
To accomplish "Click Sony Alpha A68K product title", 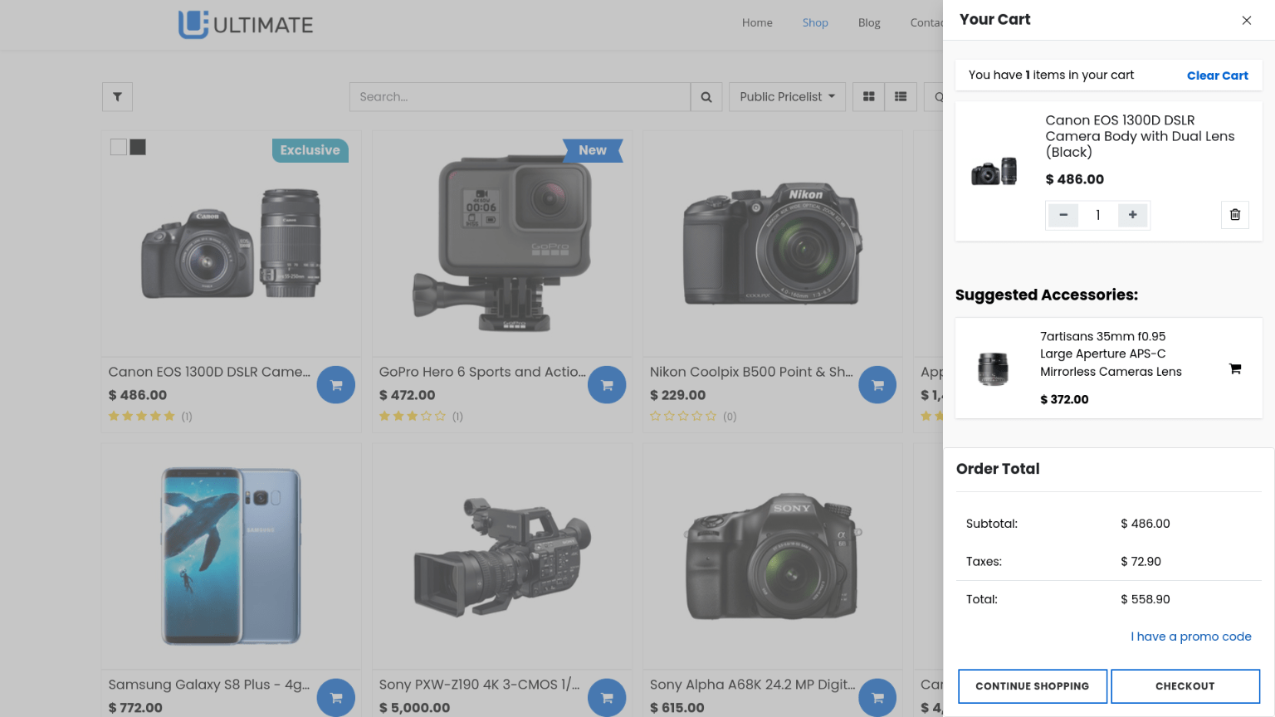I will click(752, 685).
